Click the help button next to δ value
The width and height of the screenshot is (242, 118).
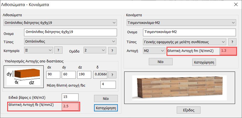pos(112,75)
